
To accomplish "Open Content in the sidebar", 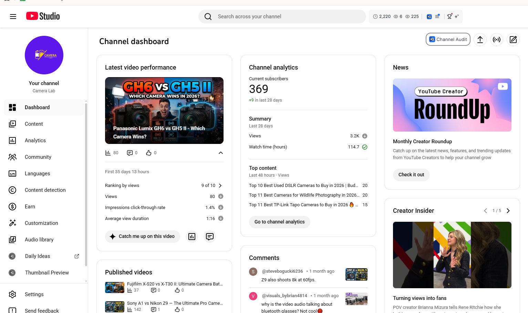I will click(x=44, y=124).
